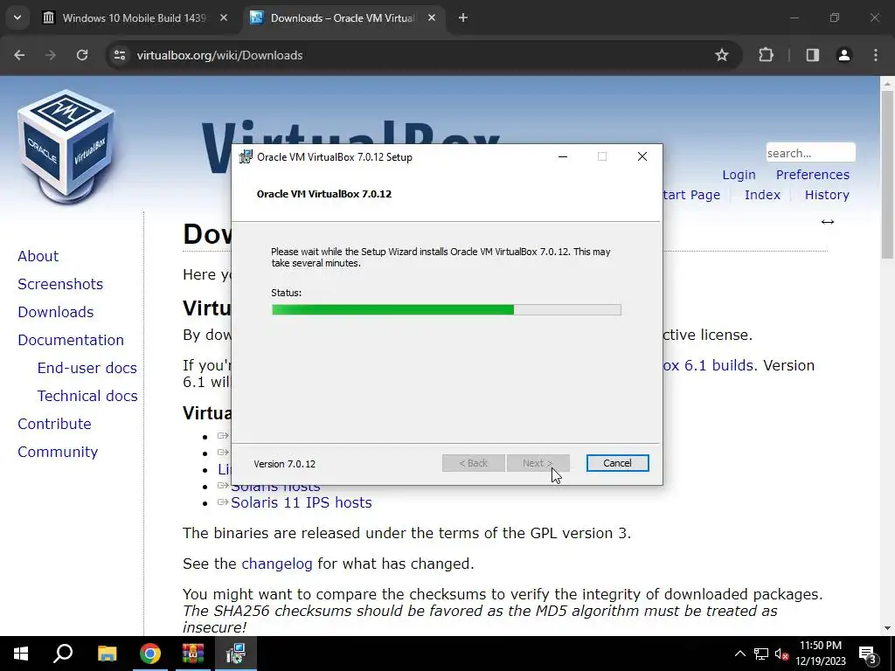Viewport: 895px width, 671px height.
Task: Open the Login link
Action: [x=739, y=175]
